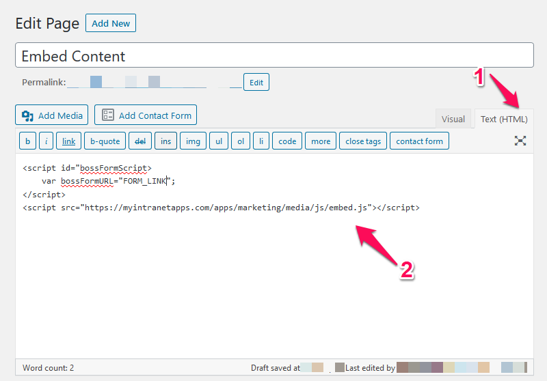
Task: Focus the Embed Content title field
Action: click(x=274, y=55)
